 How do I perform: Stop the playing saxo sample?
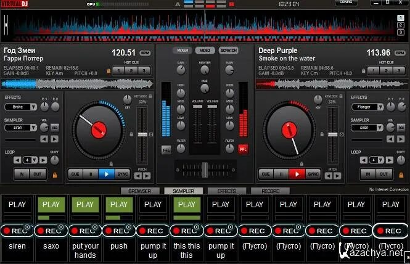(51, 204)
